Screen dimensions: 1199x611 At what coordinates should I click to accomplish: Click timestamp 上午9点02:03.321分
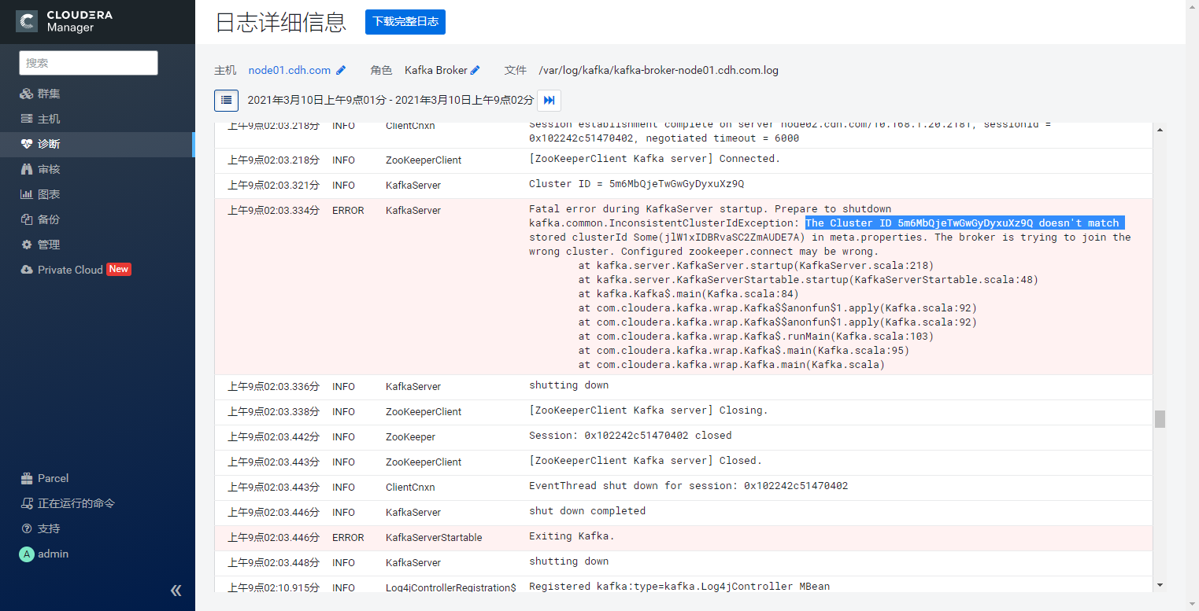pos(274,186)
